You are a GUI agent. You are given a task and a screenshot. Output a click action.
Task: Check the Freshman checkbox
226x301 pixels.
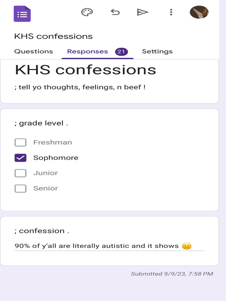click(21, 143)
